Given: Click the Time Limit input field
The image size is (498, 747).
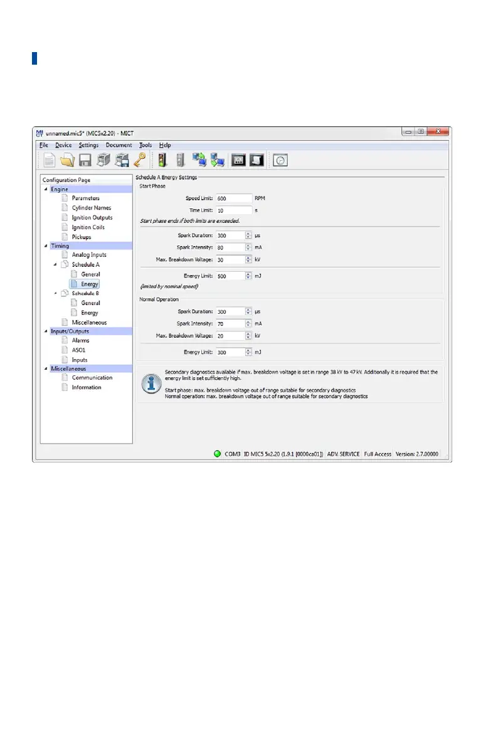Looking at the screenshot, I should pos(234,210).
